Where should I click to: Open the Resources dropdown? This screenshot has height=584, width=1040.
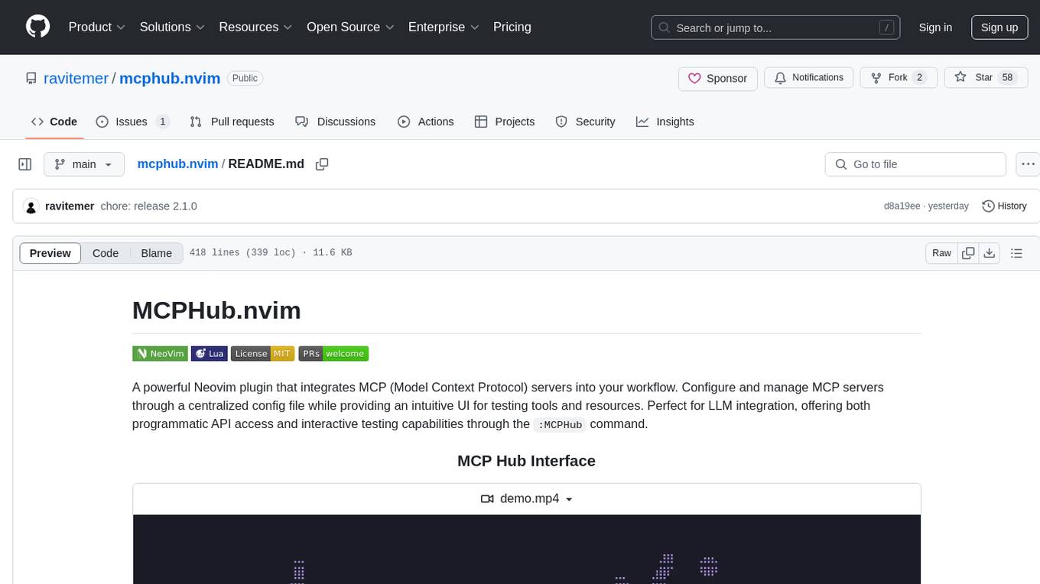[x=255, y=27]
